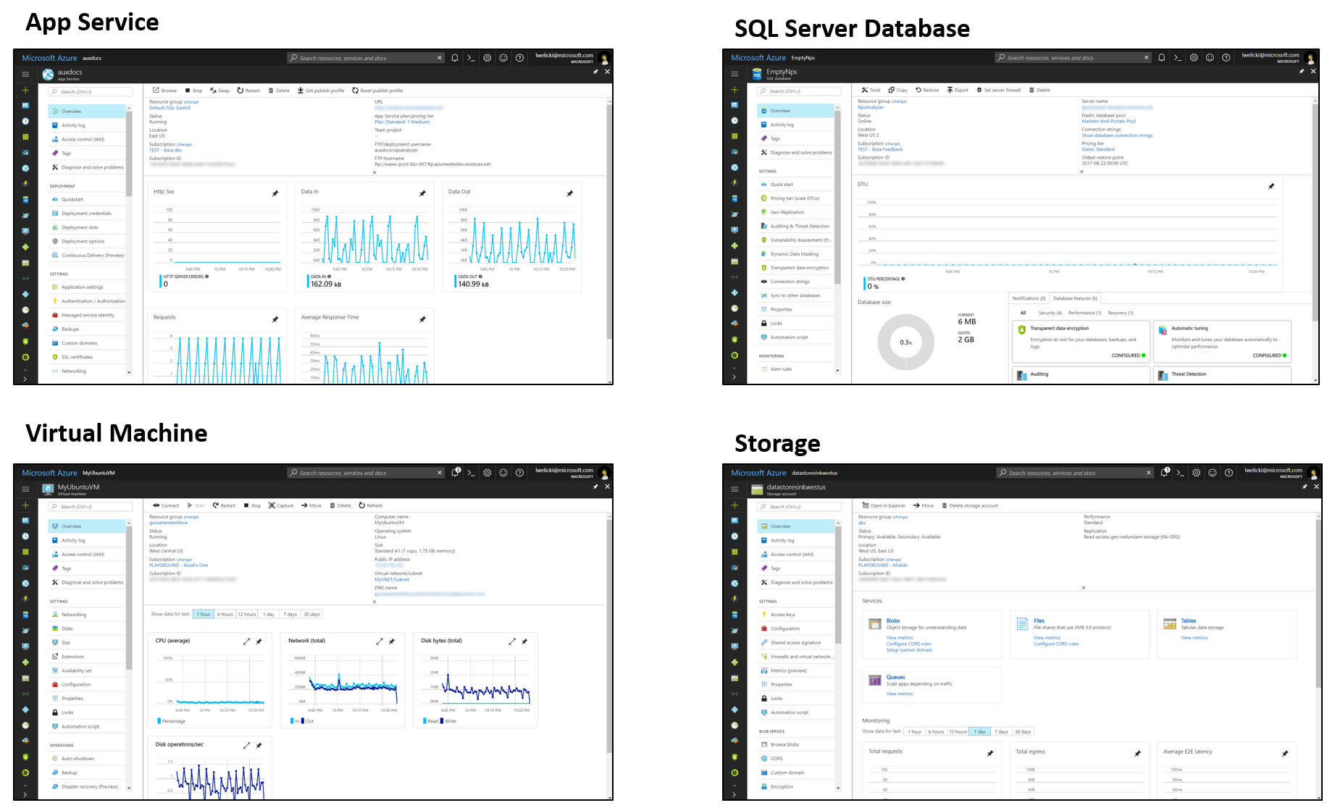The image size is (1335, 808).
Task: Open Notifications (0) tab in SQL Database
Action: tap(1029, 298)
